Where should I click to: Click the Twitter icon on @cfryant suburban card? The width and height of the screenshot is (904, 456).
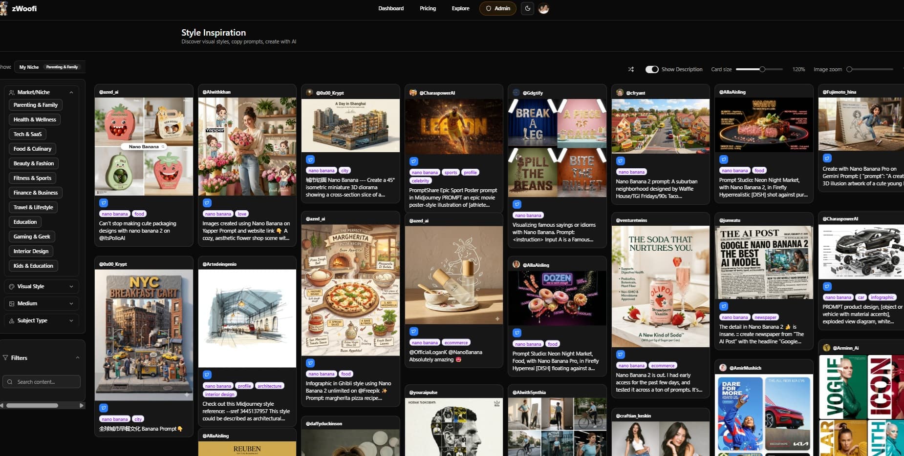coord(621,161)
